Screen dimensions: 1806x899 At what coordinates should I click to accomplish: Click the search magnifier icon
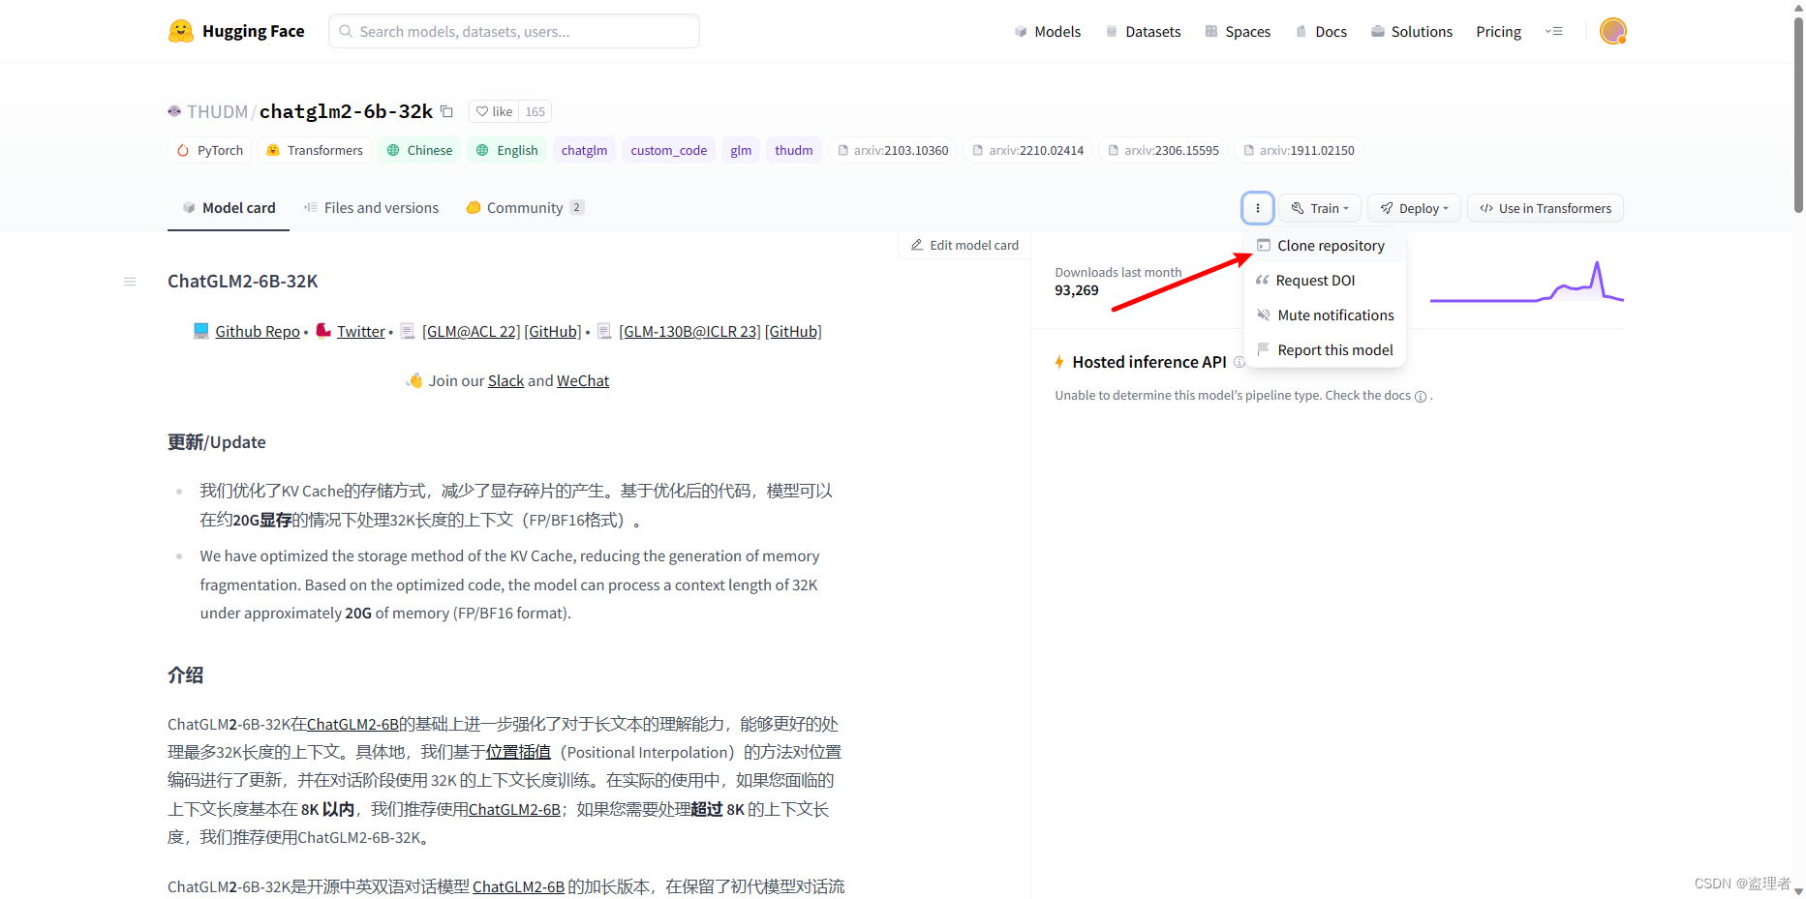coord(346,31)
